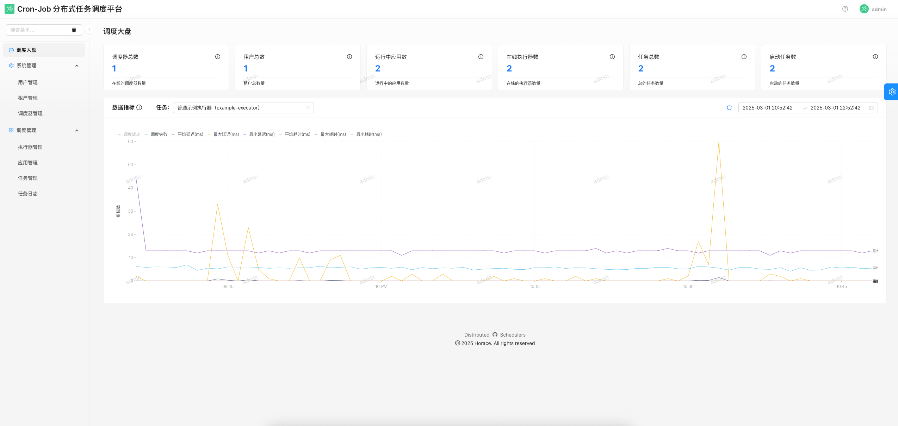Toggle 调度成功 series in chart legend
The width and height of the screenshot is (898, 426).
tap(129, 134)
